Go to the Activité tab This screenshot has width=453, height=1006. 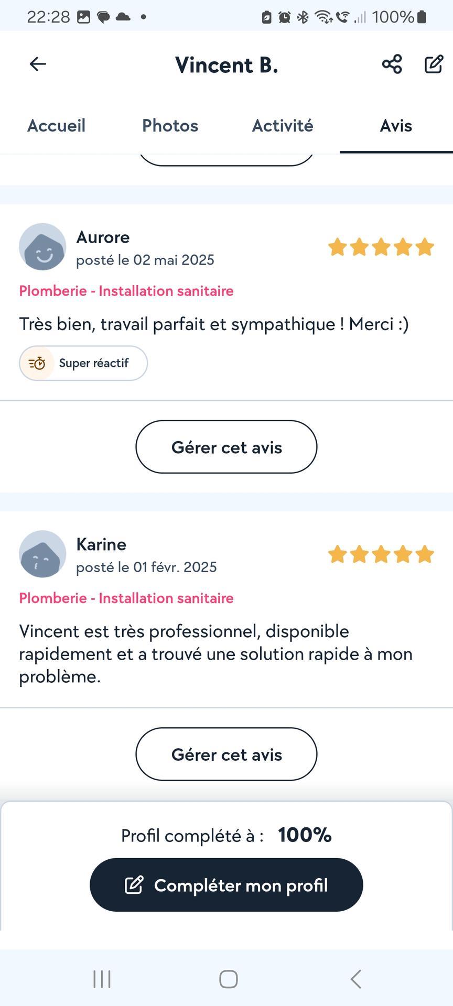tap(283, 126)
